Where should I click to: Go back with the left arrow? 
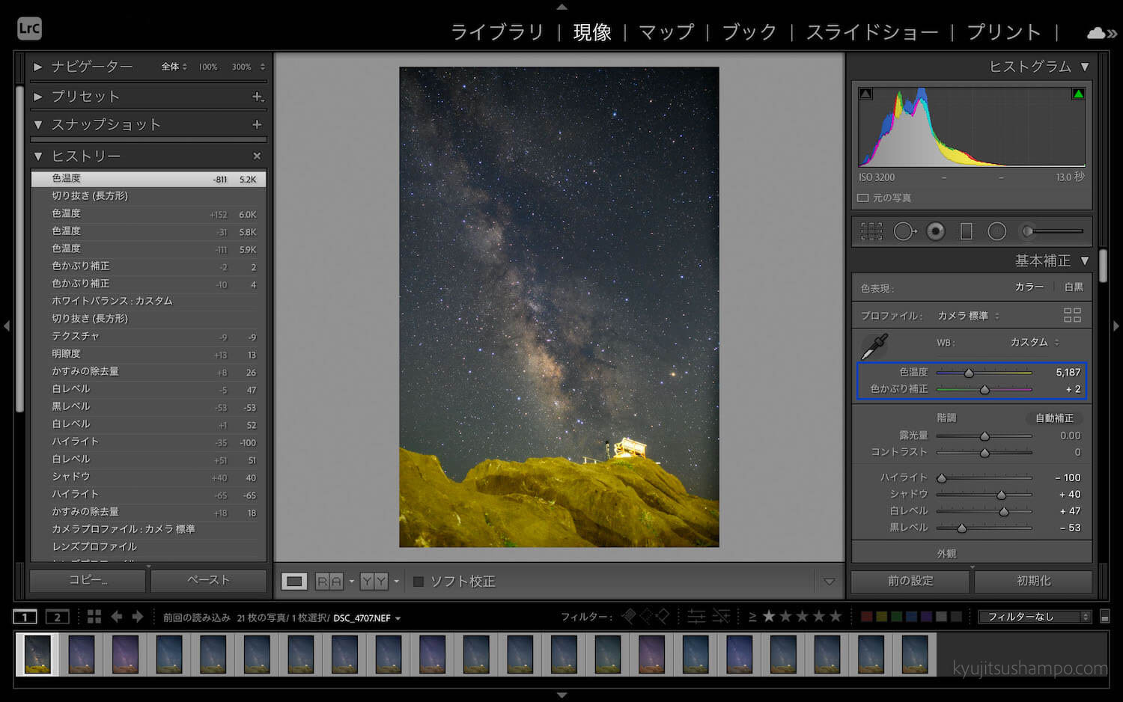point(116,617)
